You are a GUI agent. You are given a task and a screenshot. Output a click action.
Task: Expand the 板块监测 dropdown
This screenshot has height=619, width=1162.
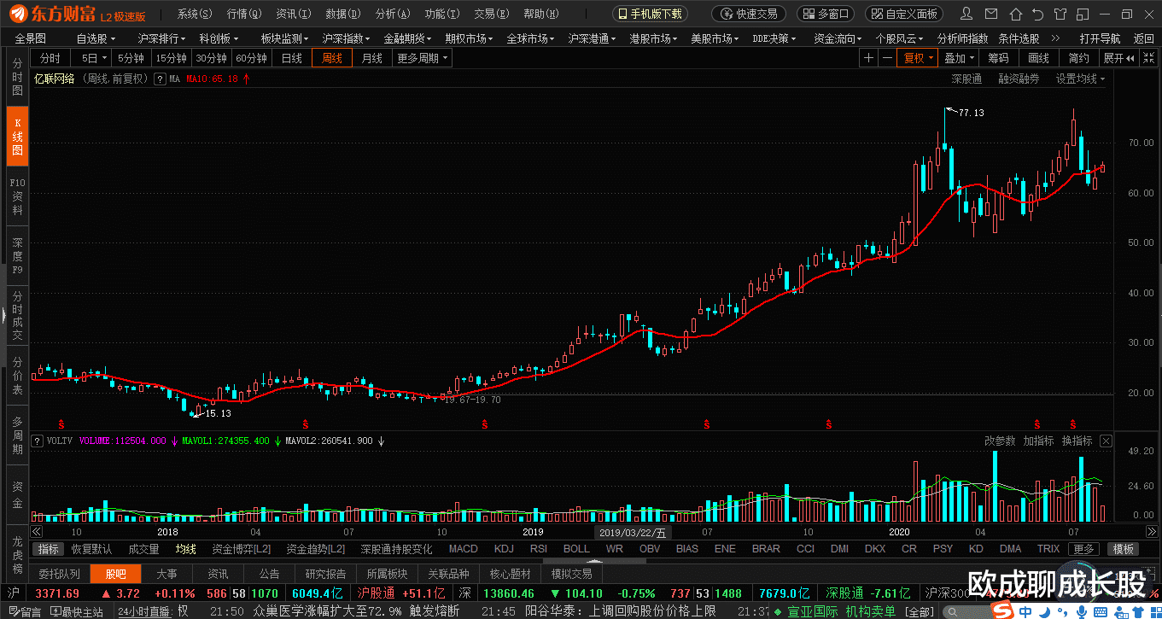(286, 38)
